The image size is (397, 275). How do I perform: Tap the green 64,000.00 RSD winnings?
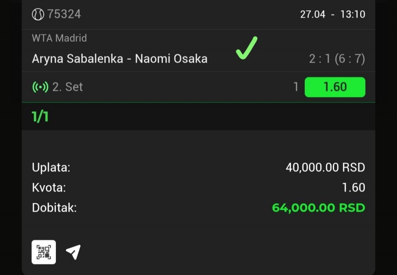point(318,207)
